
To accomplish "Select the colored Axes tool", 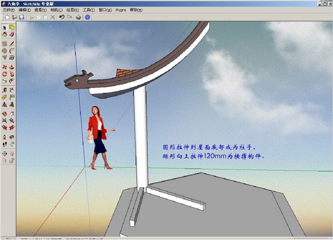I will click(5, 105).
